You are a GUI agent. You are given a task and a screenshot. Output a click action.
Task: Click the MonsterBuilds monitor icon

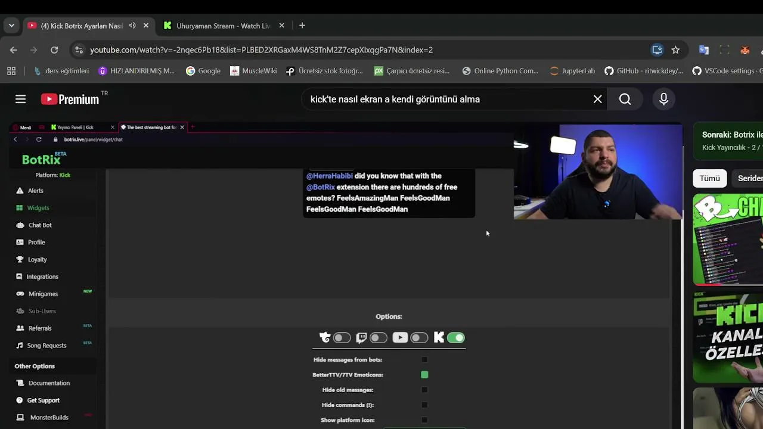[20, 418]
